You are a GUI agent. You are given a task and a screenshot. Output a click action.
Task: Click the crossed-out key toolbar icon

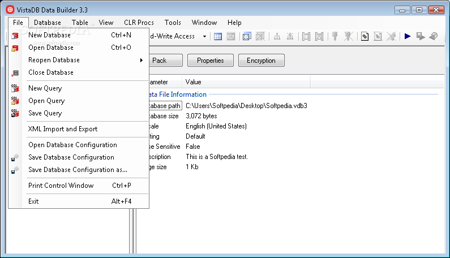pos(349,36)
